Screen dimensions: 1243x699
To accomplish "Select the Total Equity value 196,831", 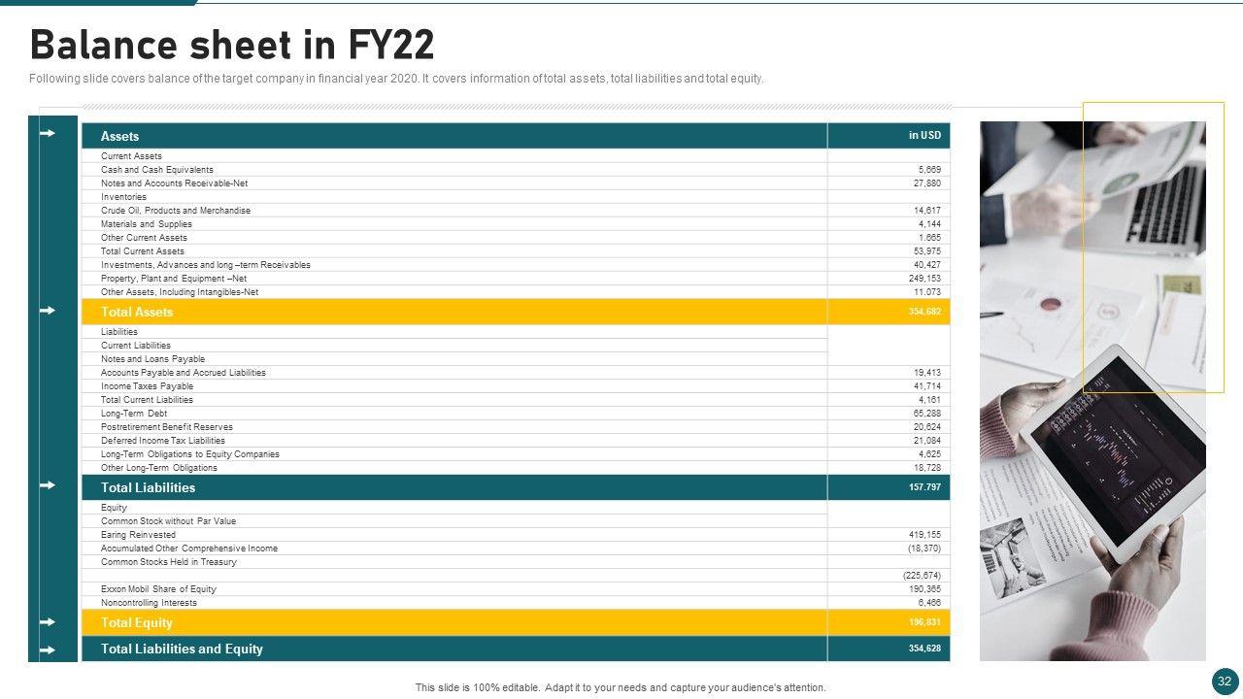I will click(x=924, y=622).
